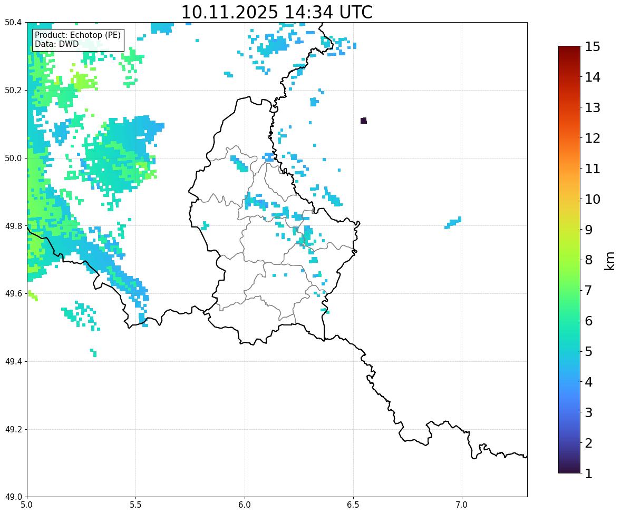621x514 pixels.
Task: Click the isolated cyan echo near 7.0°E 49.8°N
Action: click(x=453, y=223)
